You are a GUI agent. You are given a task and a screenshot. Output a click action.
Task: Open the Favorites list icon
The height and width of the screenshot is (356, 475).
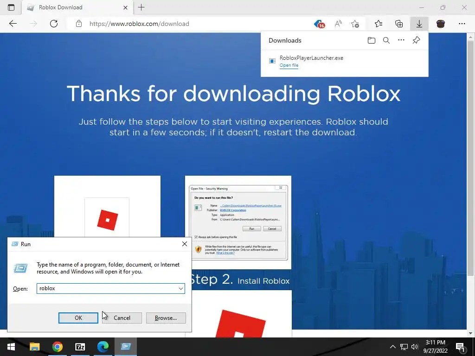click(379, 24)
